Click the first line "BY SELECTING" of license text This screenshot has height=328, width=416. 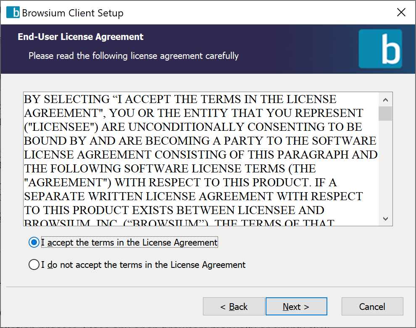click(66, 100)
